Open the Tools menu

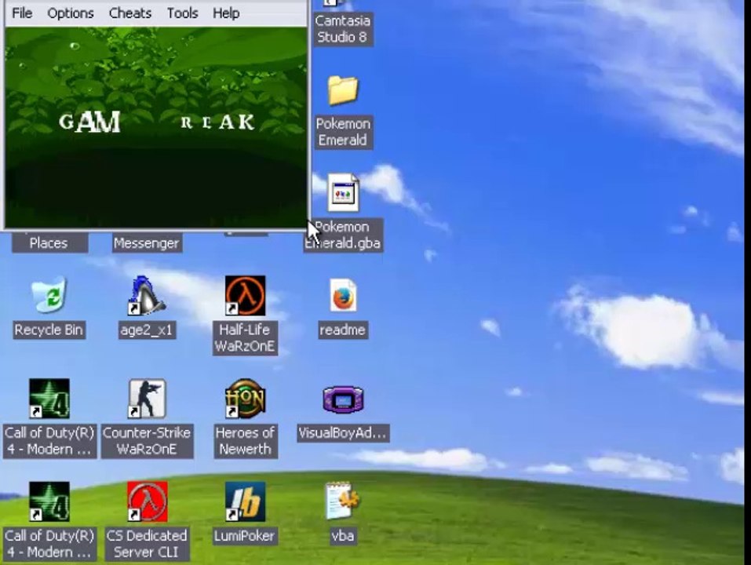(183, 13)
